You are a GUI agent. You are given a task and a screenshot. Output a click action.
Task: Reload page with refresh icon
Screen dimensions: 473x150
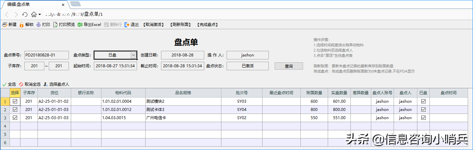click(25, 14)
